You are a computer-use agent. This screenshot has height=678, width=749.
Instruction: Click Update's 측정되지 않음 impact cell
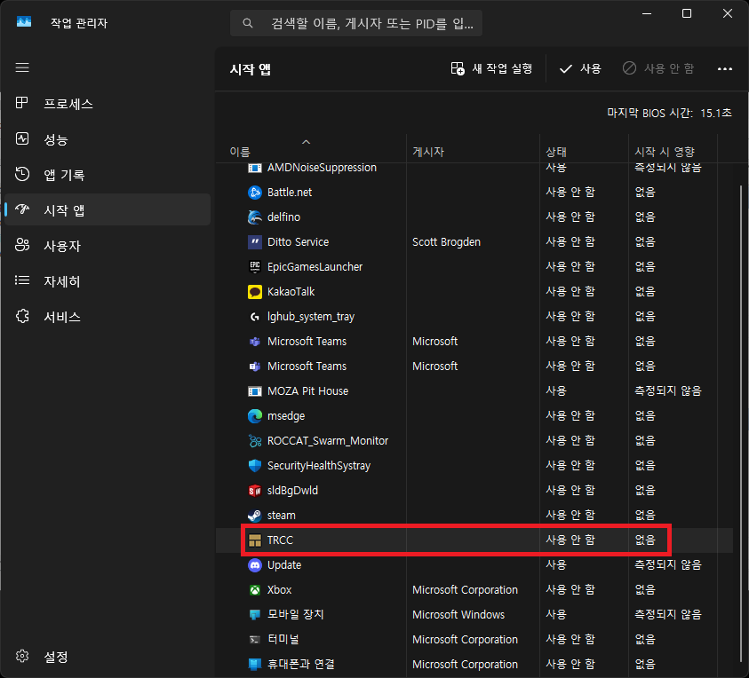point(668,564)
